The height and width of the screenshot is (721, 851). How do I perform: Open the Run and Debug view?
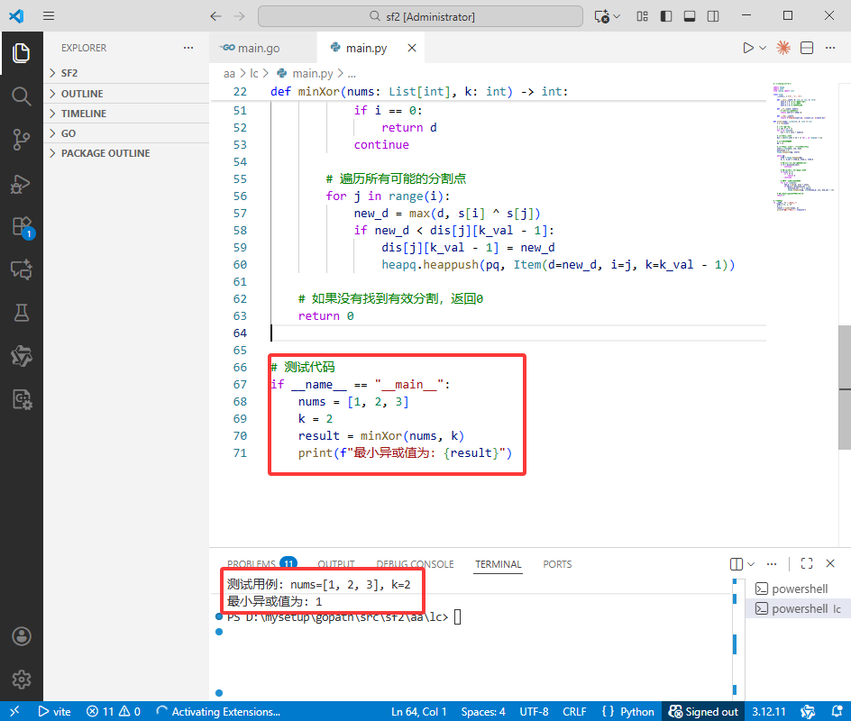click(21, 183)
